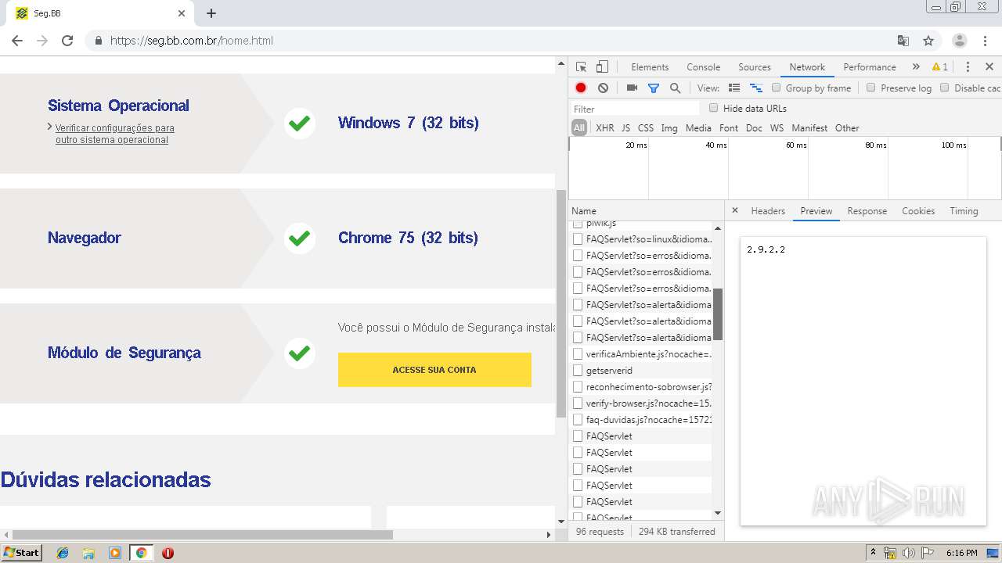Open the Translate page icon
The width and height of the screenshot is (1002, 563).
tap(903, 41)
